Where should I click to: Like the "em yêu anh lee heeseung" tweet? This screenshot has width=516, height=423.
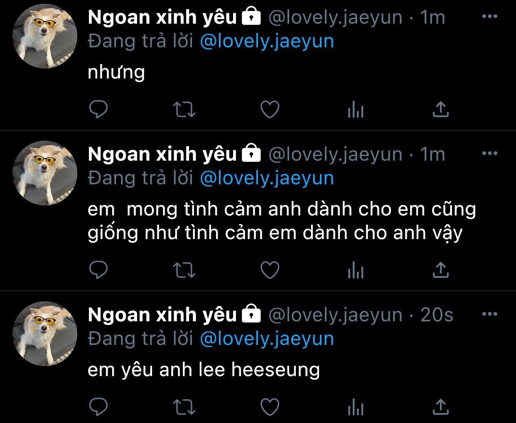pyautogui.click(x=270, y=407)
